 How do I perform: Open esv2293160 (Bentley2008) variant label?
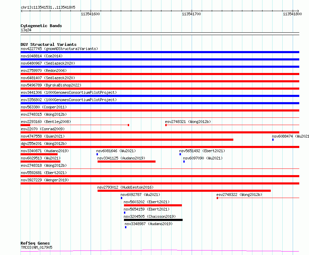point(46,122)
